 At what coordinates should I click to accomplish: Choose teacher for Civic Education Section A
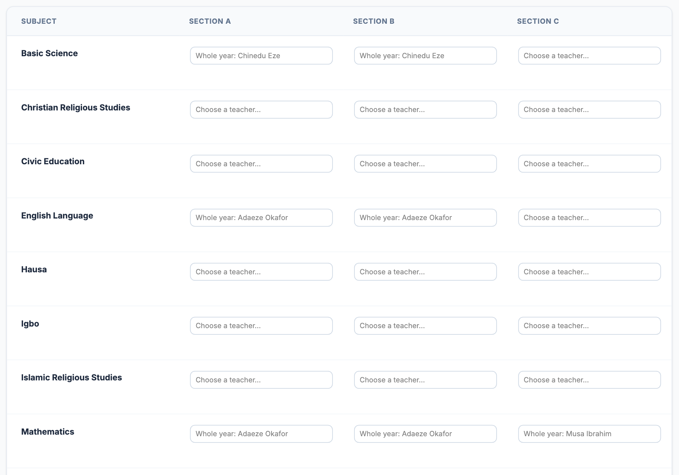click(x=261, y=164)
